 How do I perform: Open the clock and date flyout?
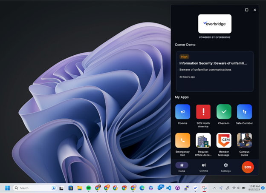click(x=254, y=188)
